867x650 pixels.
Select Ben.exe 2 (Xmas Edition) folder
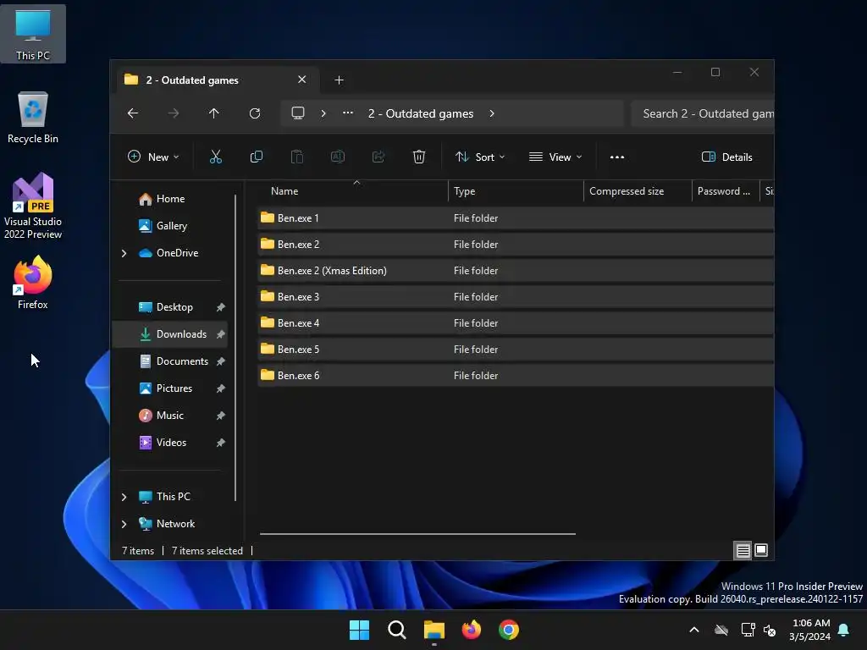(516, 271)
